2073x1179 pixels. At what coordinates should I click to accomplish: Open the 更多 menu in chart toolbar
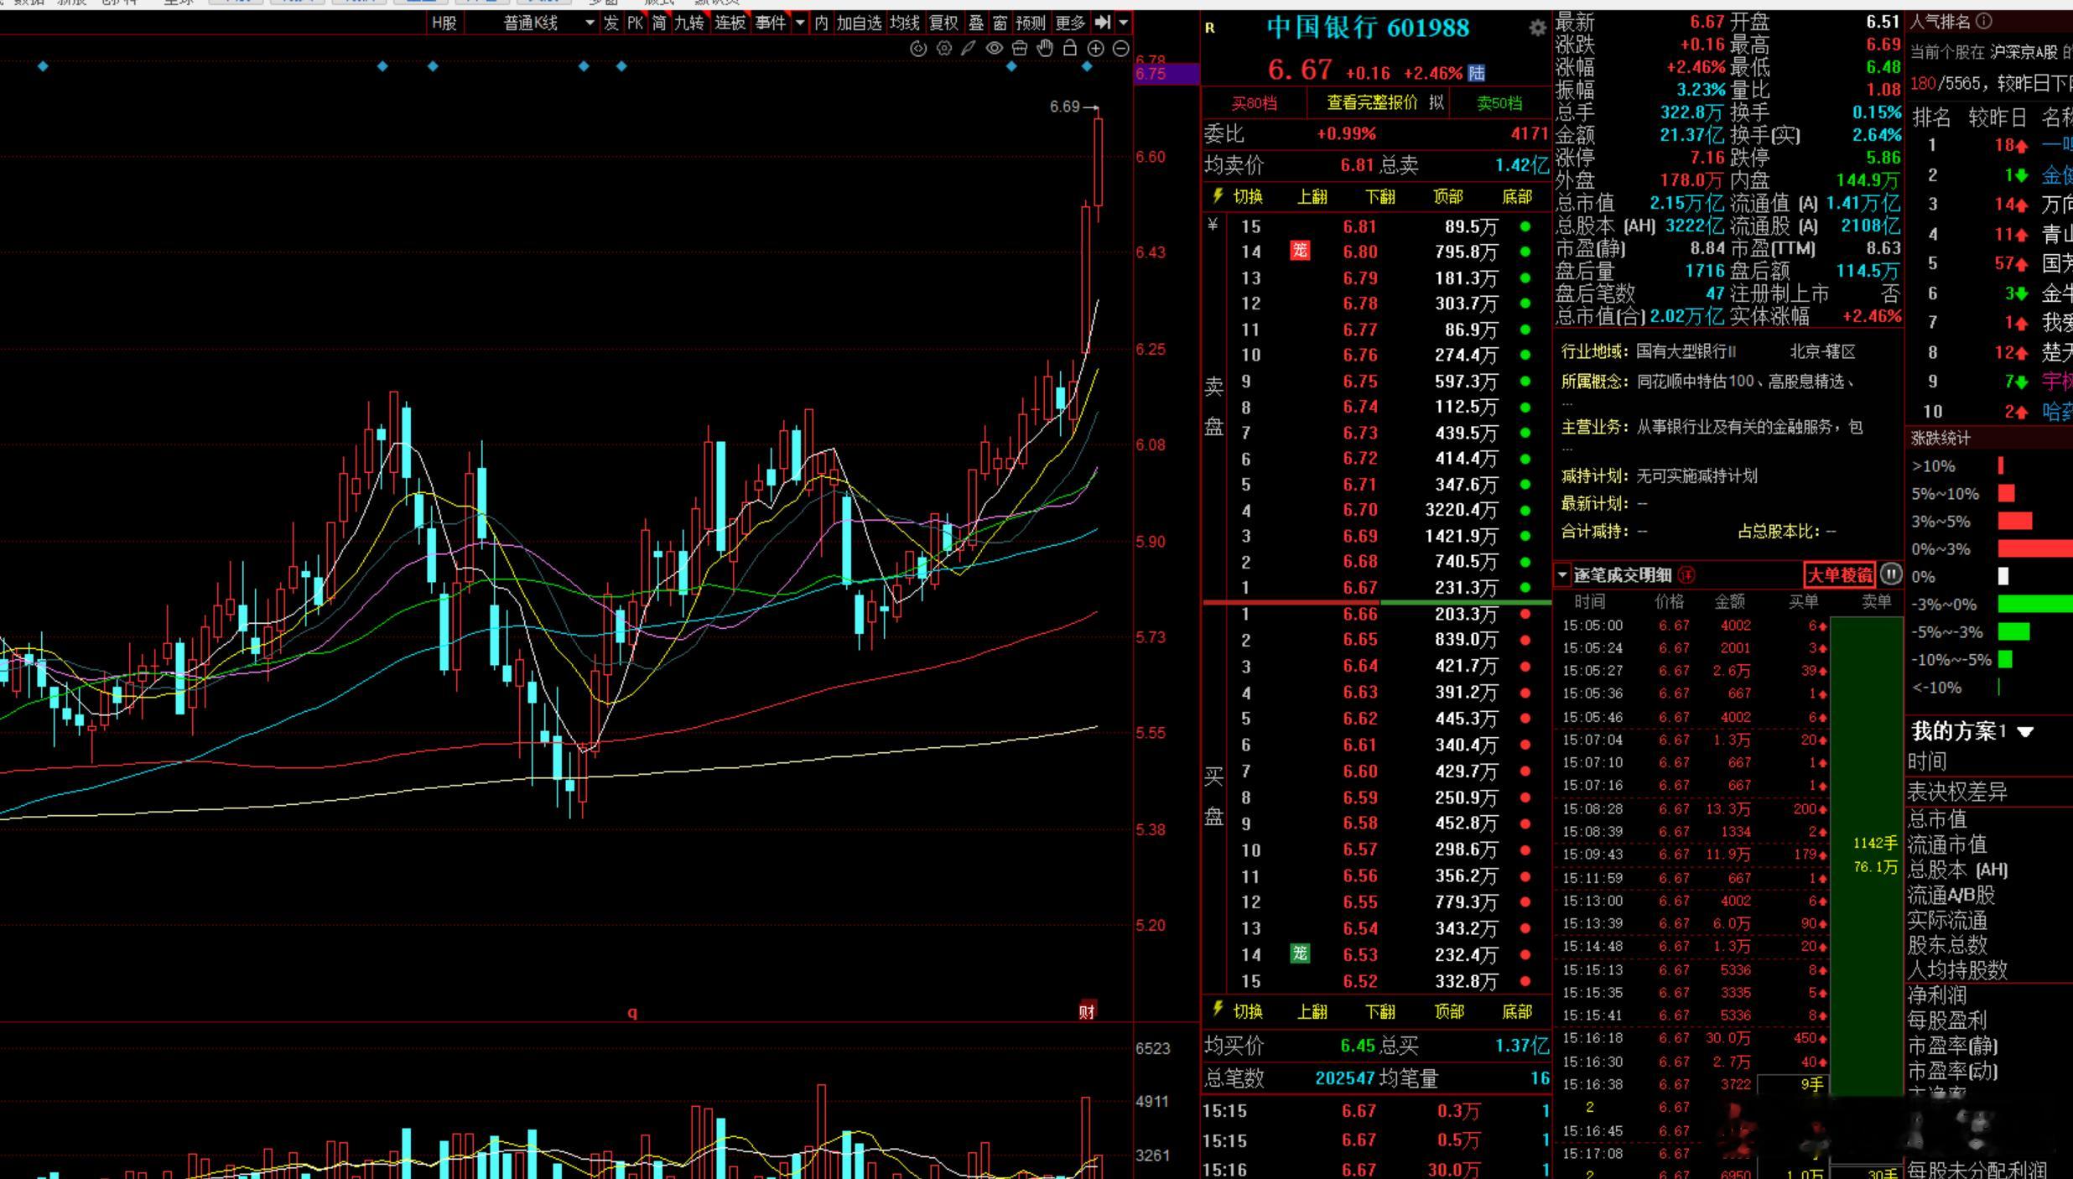(x=1070, y=23)
